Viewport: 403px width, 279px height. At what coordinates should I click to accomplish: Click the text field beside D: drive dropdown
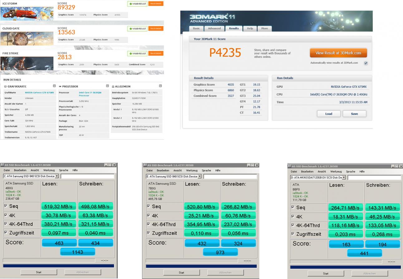point(375,178)
